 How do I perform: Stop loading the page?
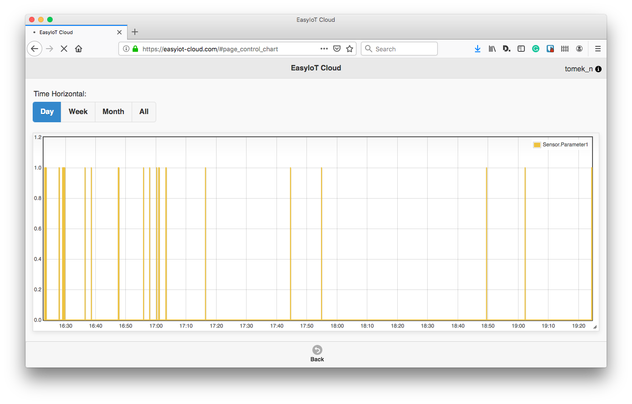point(64,49)
